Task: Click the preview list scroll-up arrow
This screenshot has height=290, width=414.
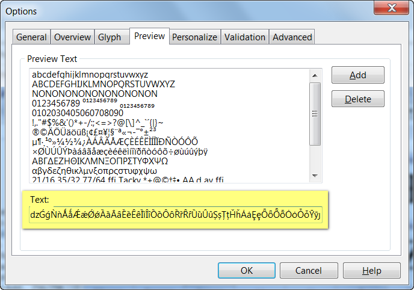Action: [315, 76]
